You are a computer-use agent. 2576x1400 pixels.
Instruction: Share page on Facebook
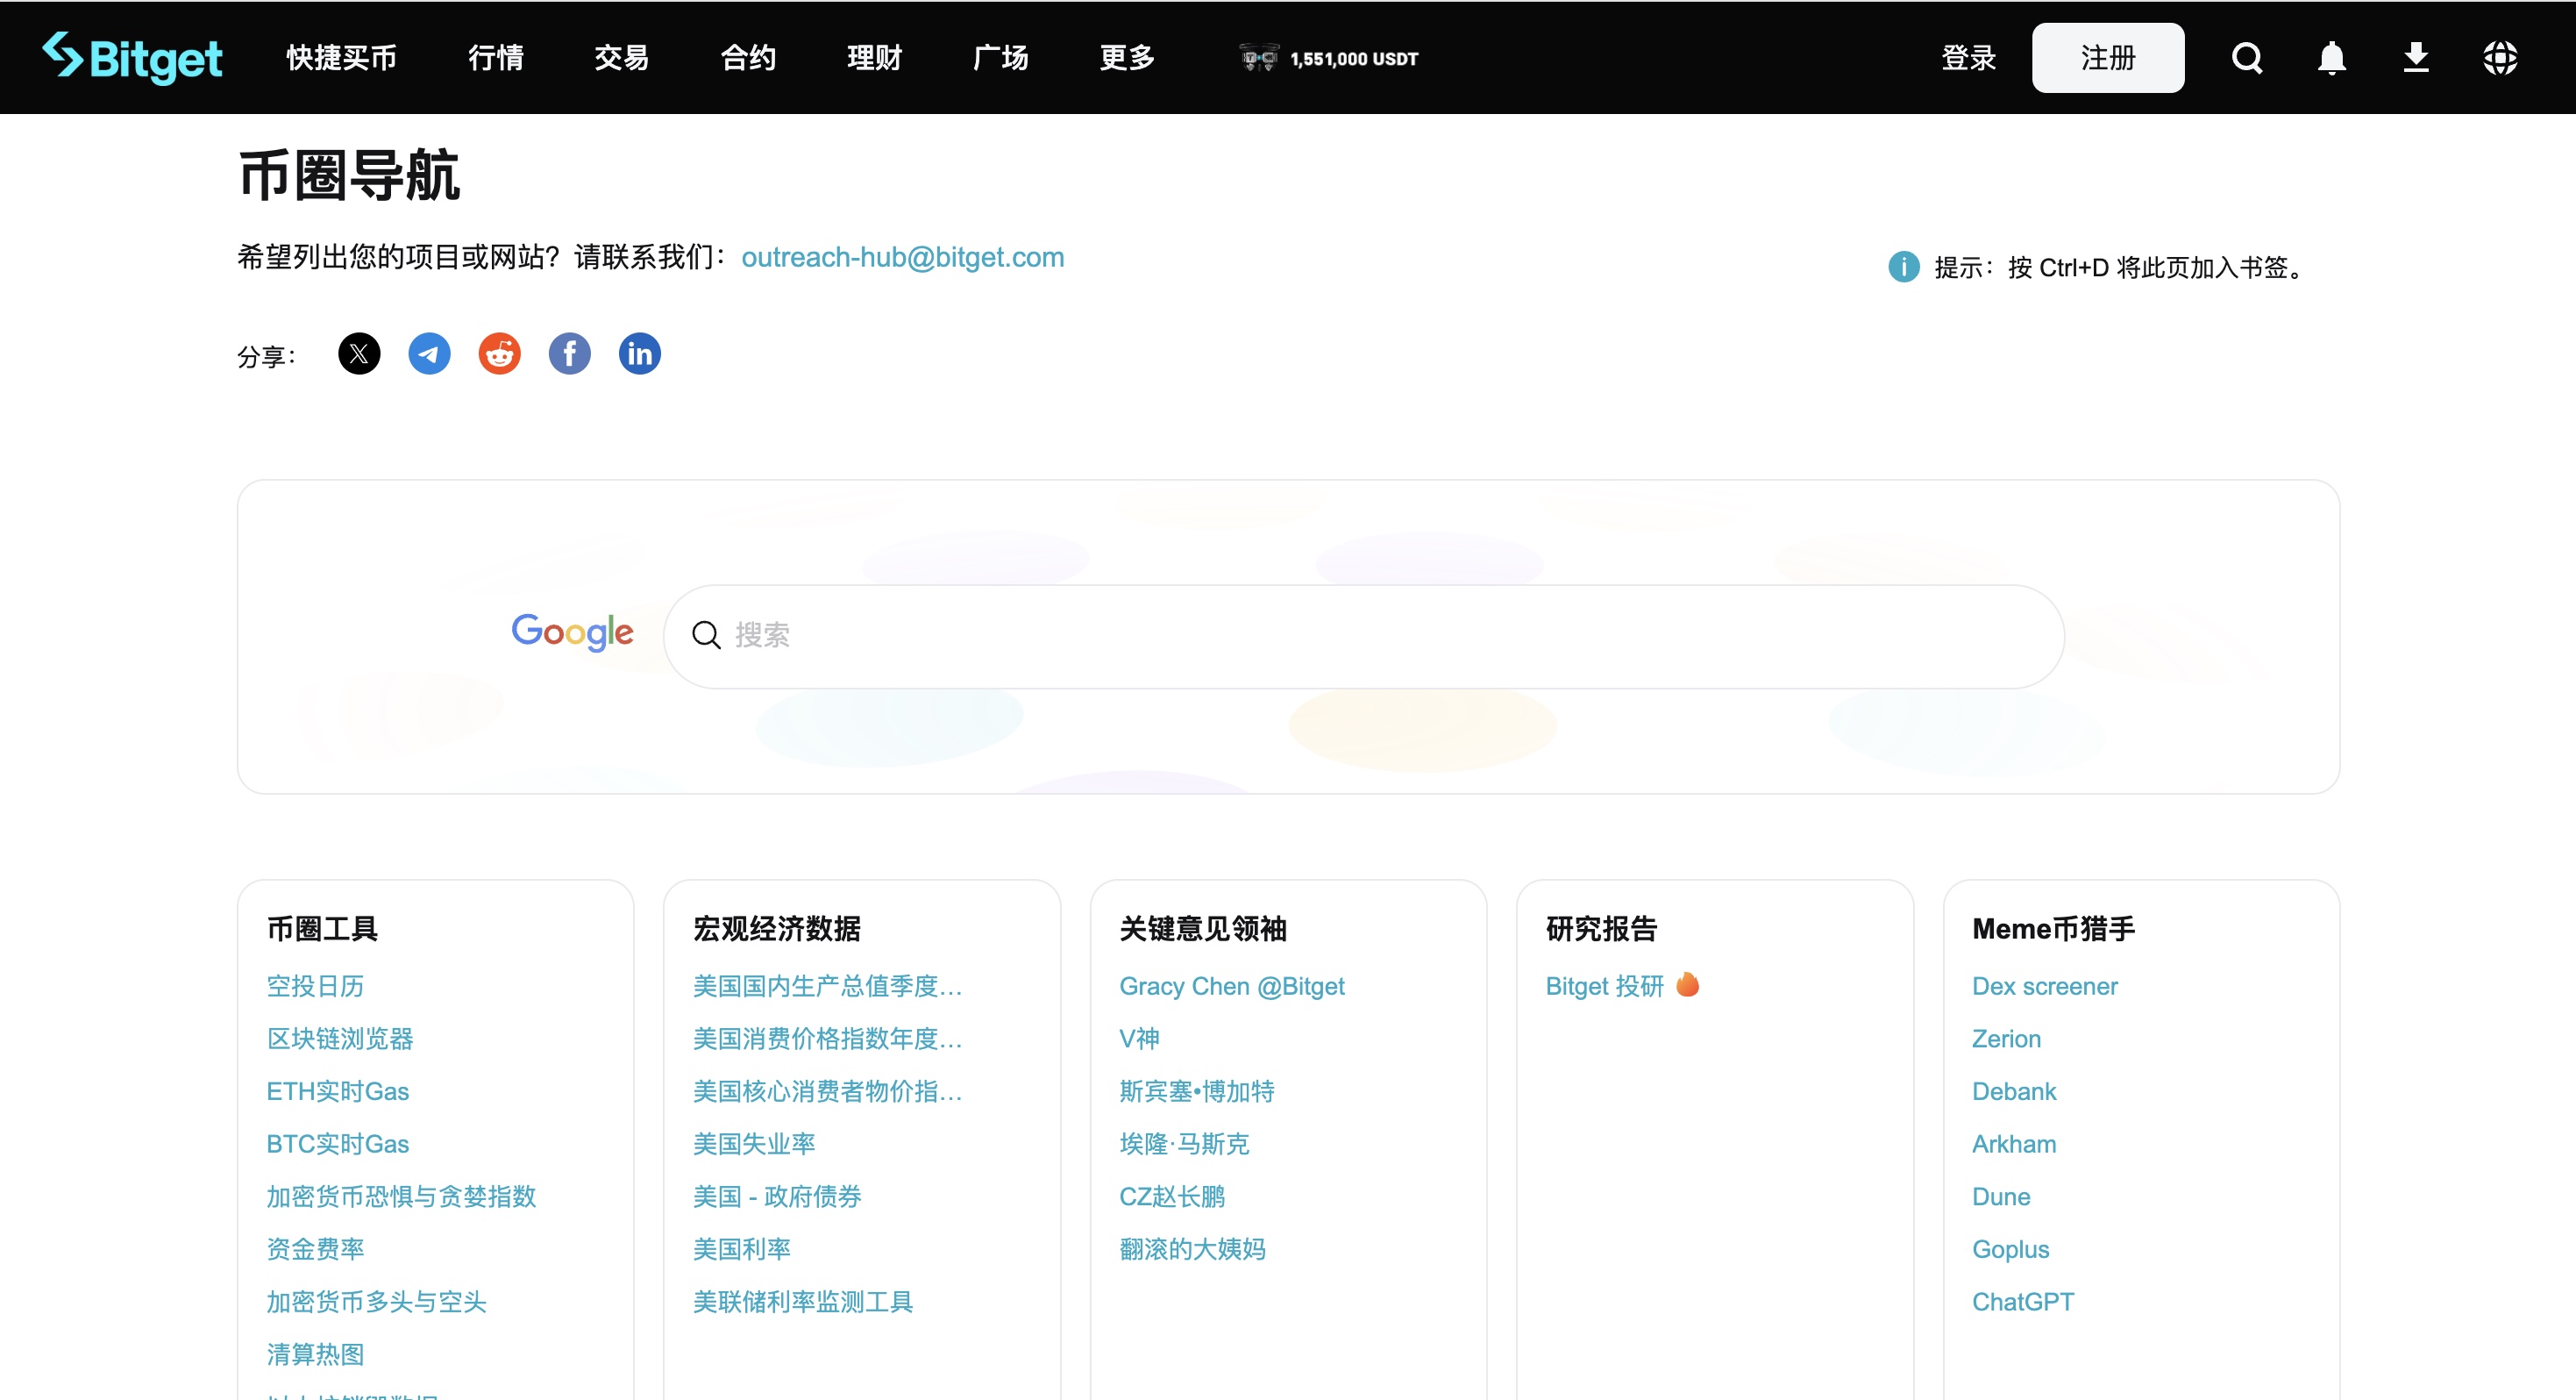click(569, 354)
